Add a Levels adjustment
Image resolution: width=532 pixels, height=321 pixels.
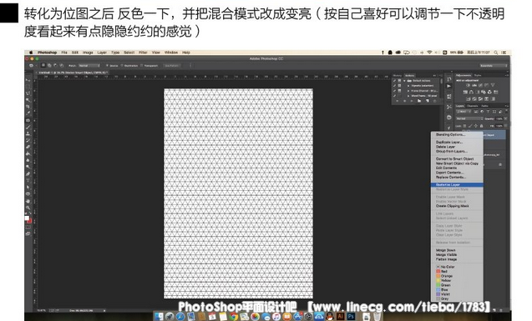coord(474,85)
